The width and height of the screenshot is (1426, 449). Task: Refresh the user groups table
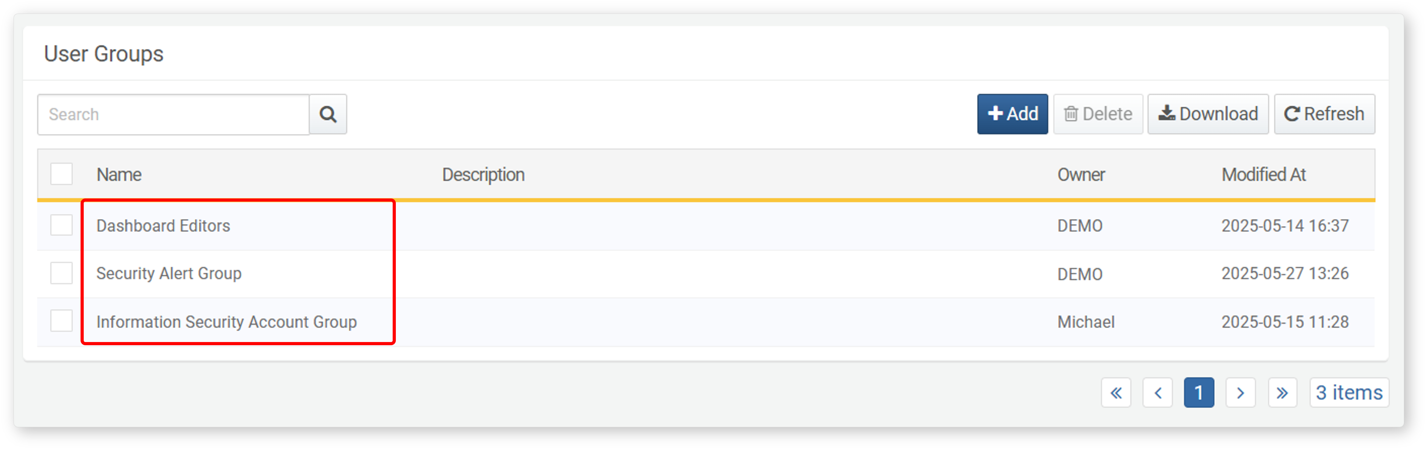[x=1324, y=114]
